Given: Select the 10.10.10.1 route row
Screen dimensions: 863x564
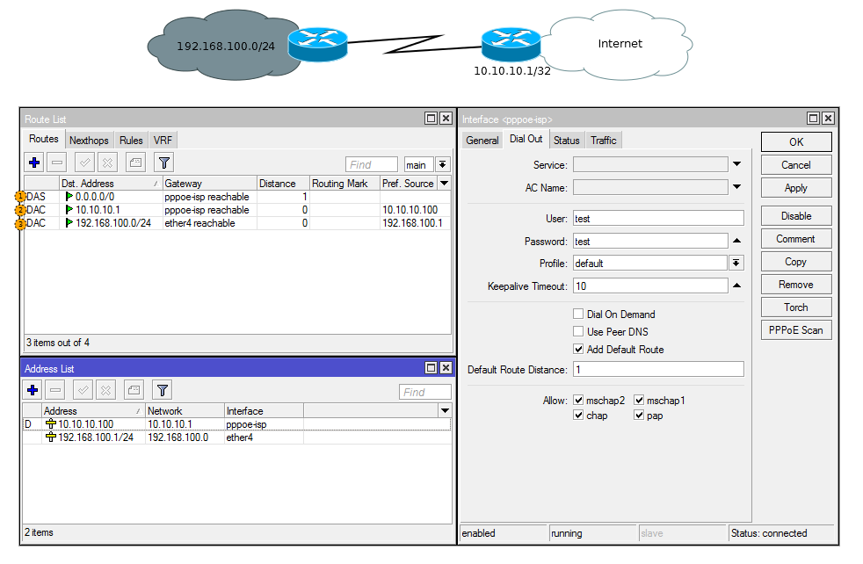Looking at the screenshot, I should (237, 210).
